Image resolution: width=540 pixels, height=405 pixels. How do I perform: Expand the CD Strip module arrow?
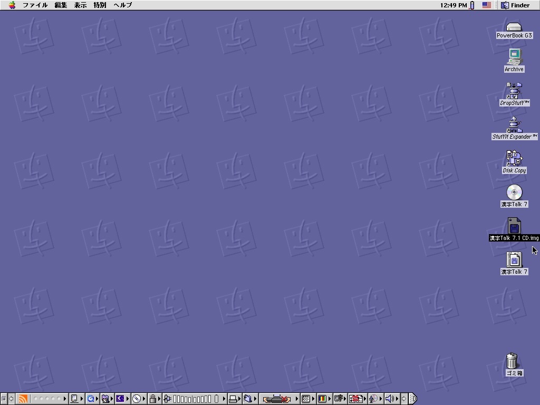[143, 399]
